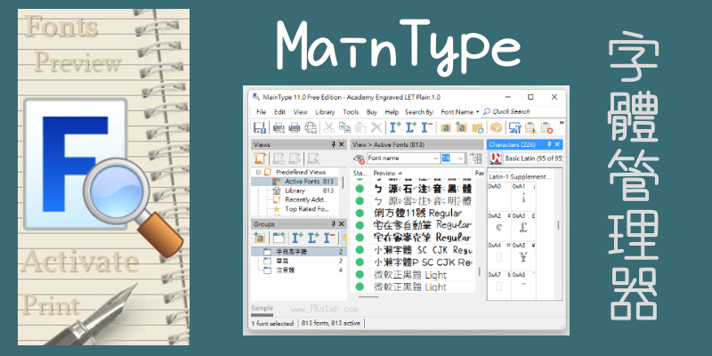Open the View menu
This screenshot has height=356, width=712.
point(300,112)
